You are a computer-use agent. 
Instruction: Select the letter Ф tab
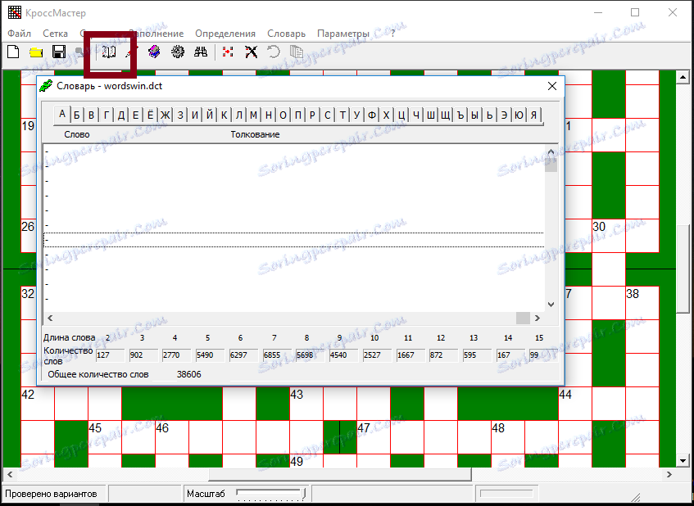pos(372,115)
